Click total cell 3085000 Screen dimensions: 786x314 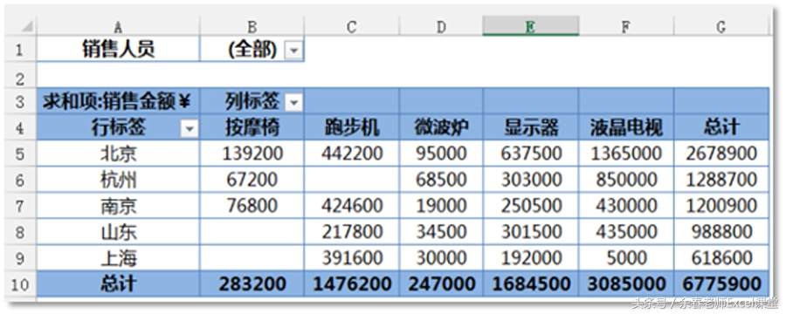tap(626, 284)
